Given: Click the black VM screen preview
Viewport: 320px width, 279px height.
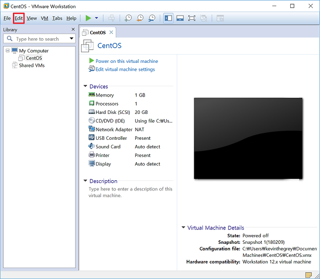Looking at the screenshot, I should (248, 138).
